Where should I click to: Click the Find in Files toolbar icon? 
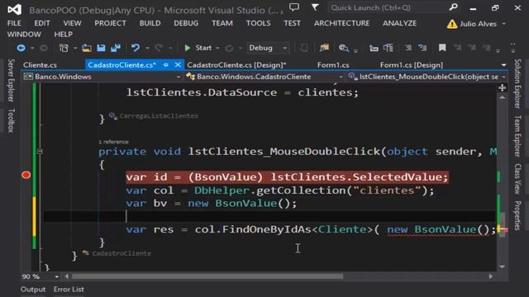tap(344, 48)
